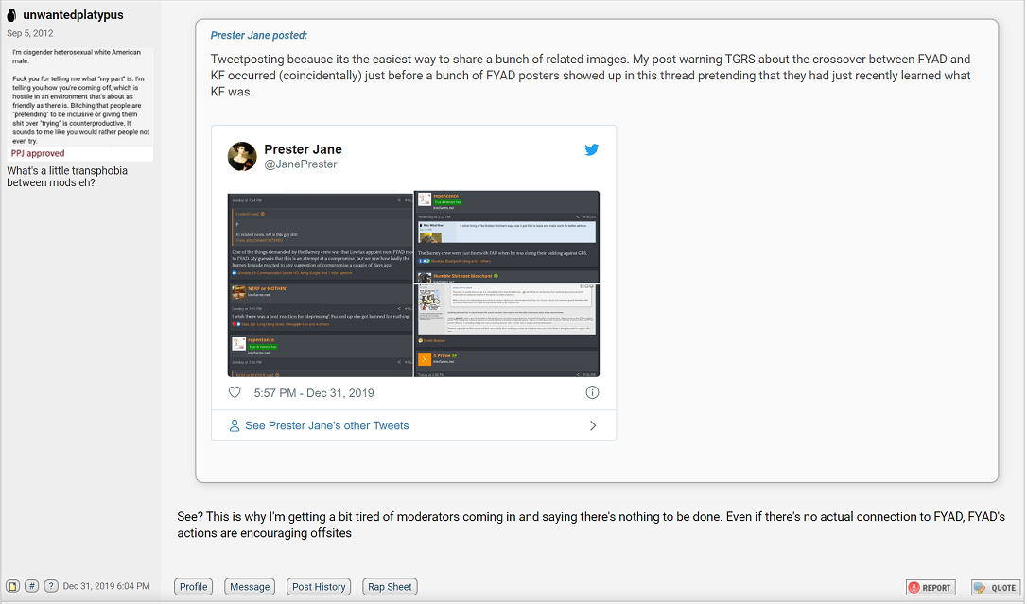
Task: Open the top-right tweet screenshot image
Action: (x=507, y=237)
